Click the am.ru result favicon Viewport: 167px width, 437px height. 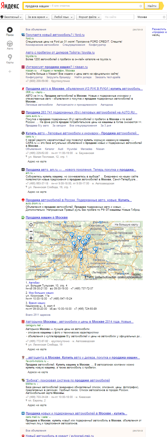[23, 170]
